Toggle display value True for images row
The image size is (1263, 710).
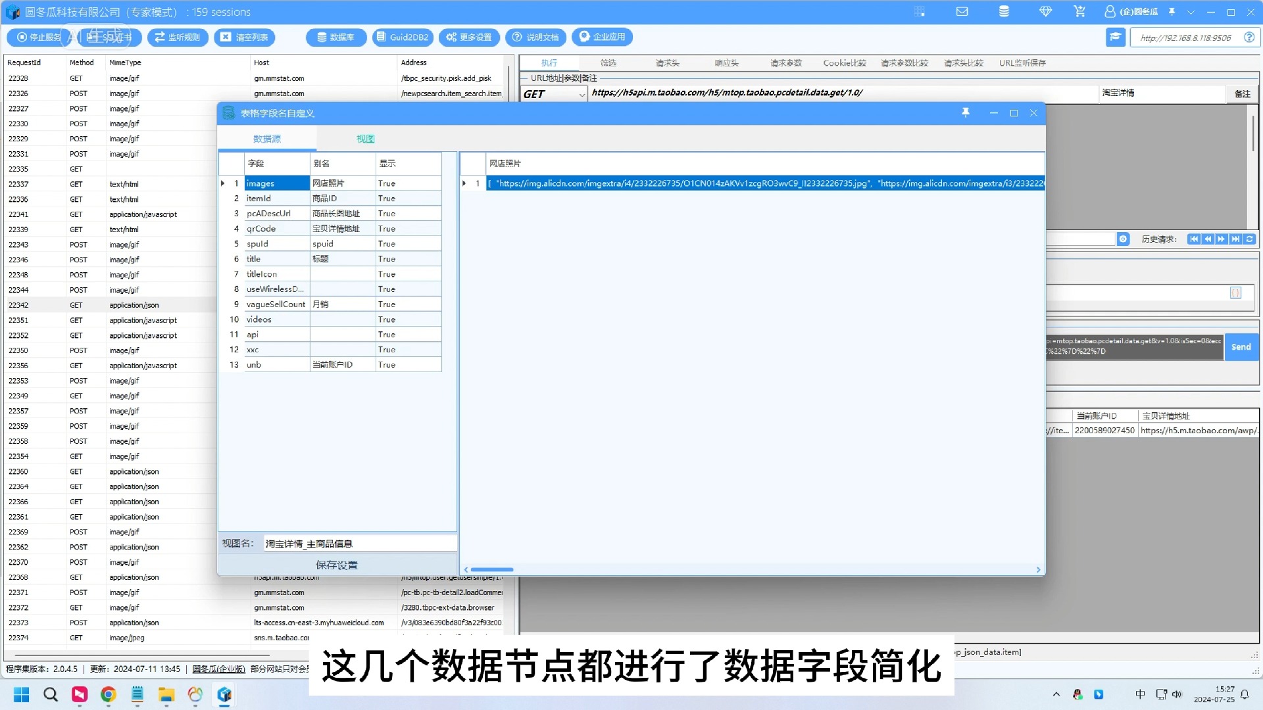(x=387, y=183)
